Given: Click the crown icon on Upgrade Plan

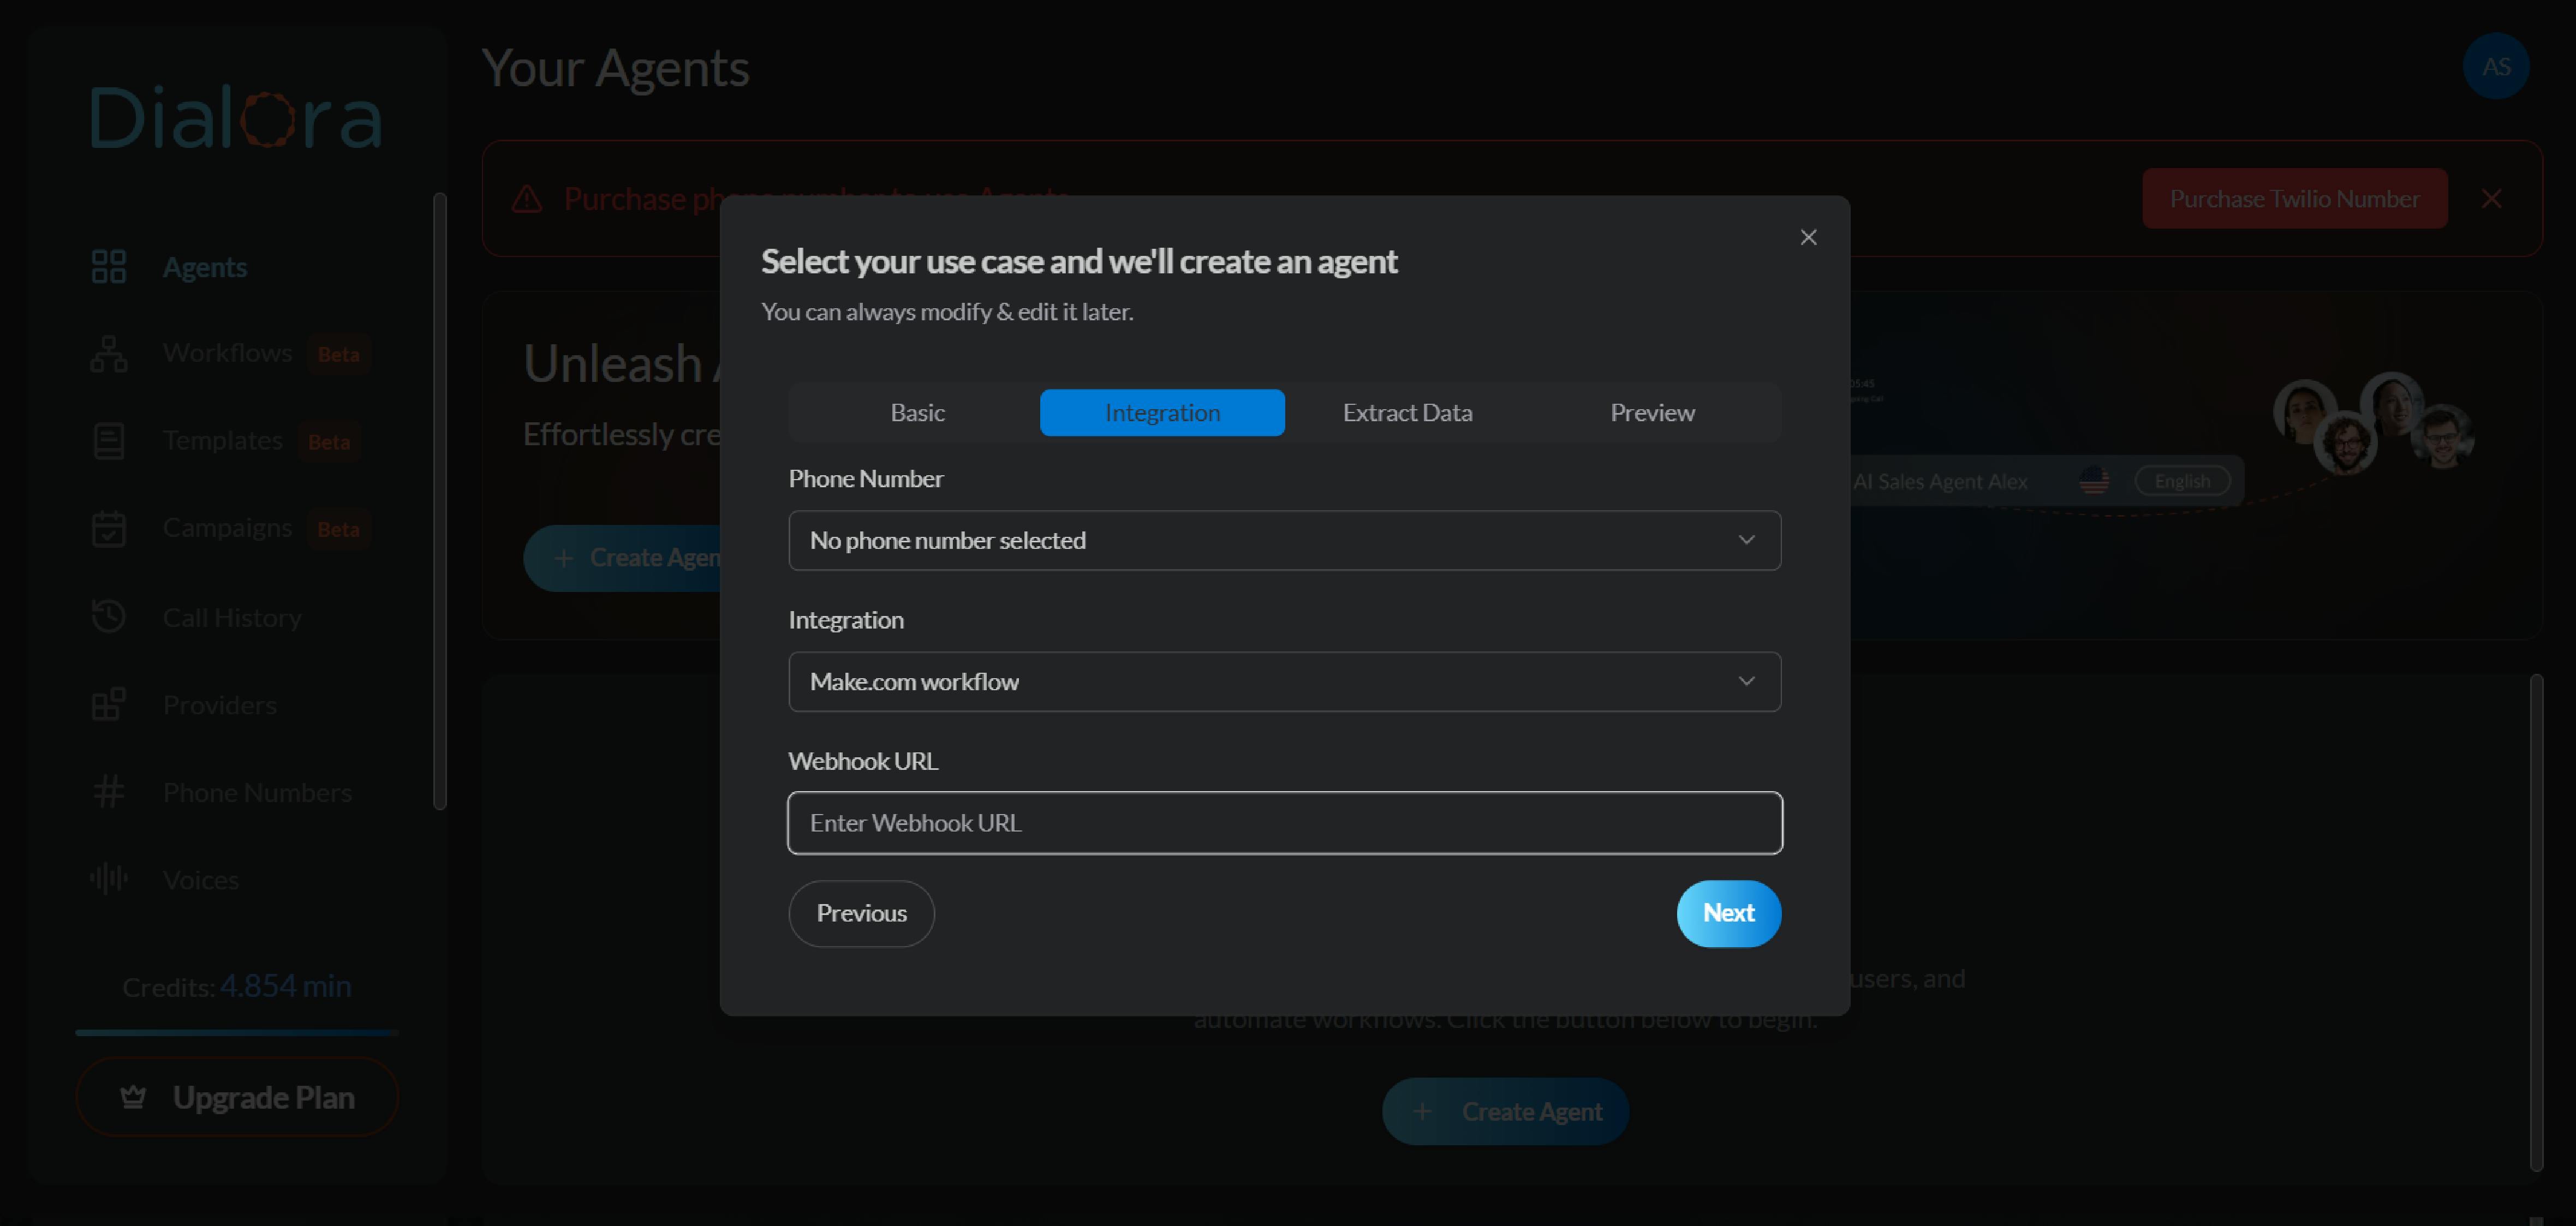Looking at the screenshot, I should click(133, 1096).
